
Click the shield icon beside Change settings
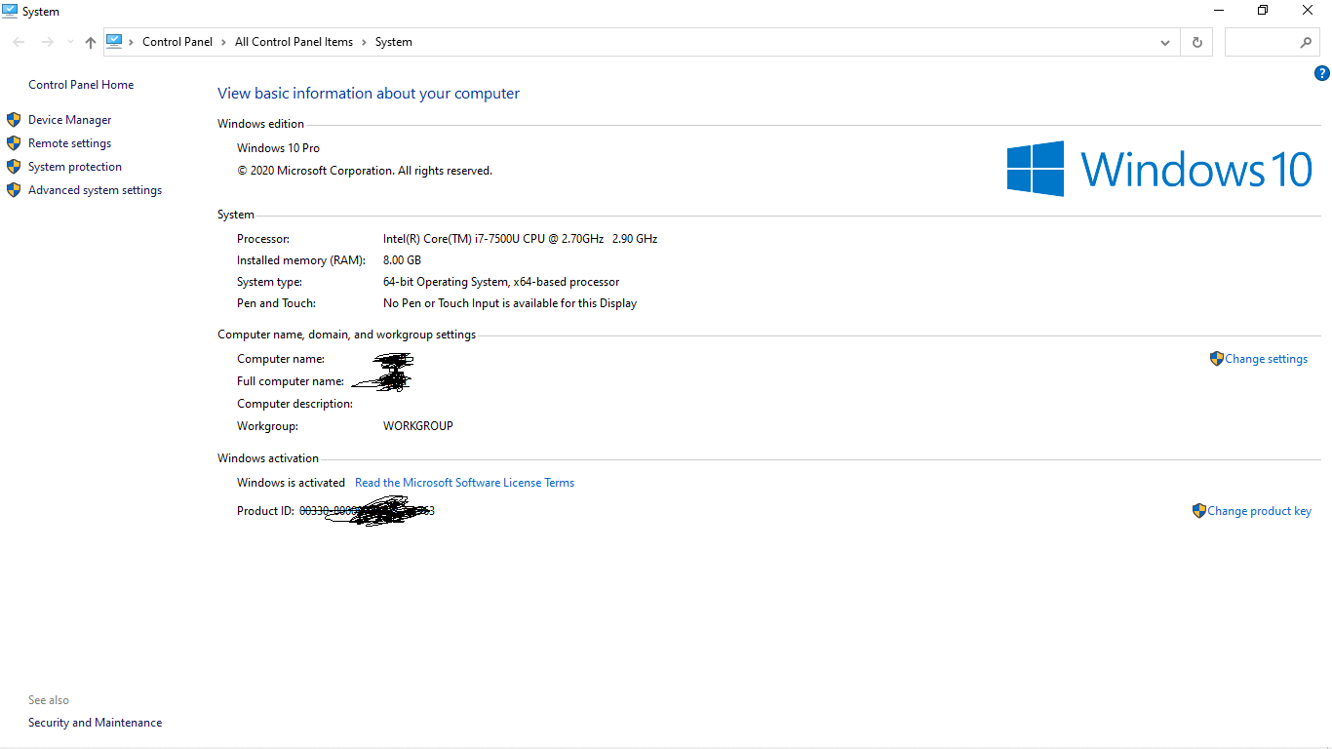1216,359
